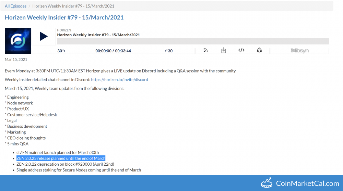Go to All Episodes breadcrumb

tap(15, 6)
